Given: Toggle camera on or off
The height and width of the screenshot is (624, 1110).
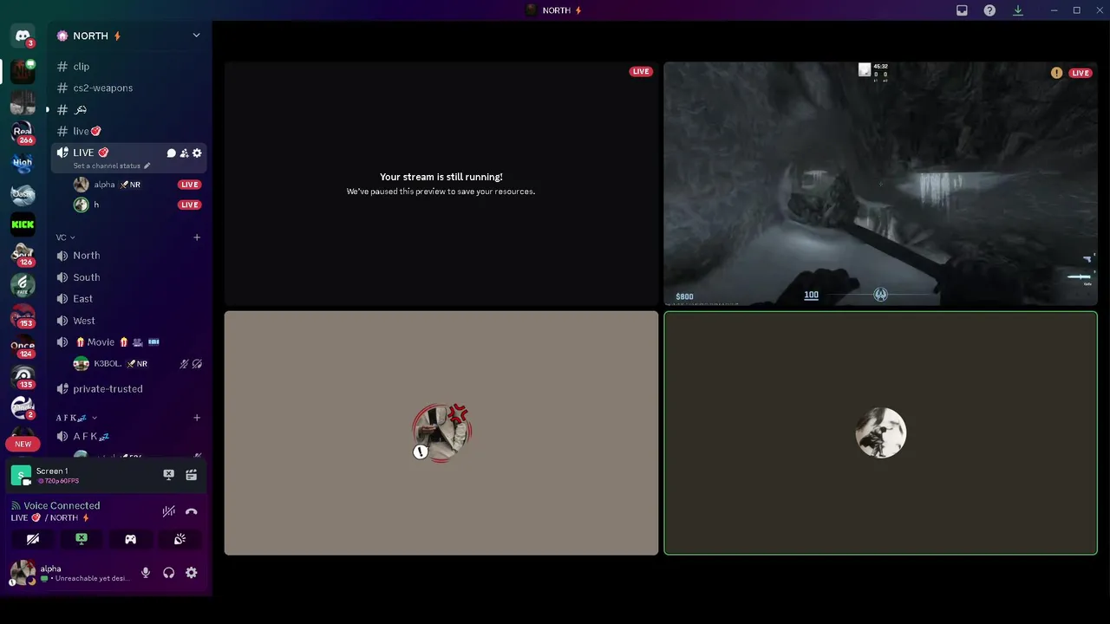Looking at the screenshot, I should (x=32, y=539).
